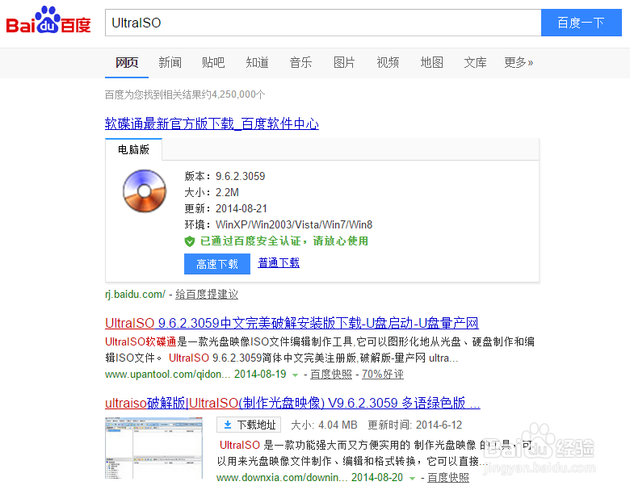This screenshot has height=490, width=630.
Task: Click the 下载地址 button
Action: click(249, 425)
